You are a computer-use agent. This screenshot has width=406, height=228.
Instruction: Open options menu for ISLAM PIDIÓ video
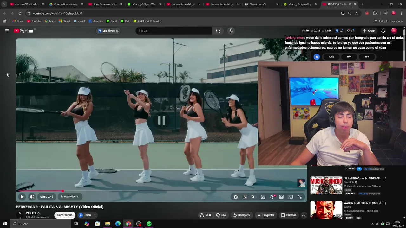coord(385,179)
